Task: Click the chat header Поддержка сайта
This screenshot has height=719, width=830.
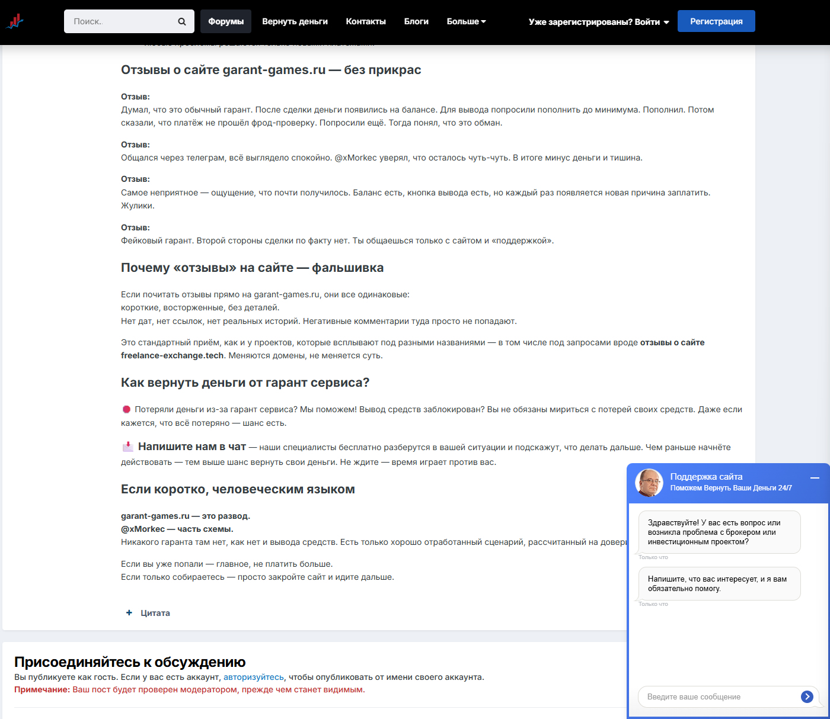Action: [x=706, y=477]
